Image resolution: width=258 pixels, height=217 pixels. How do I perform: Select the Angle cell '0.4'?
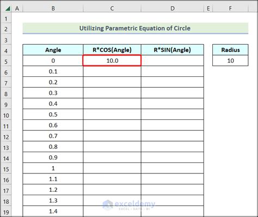click(53, 104)
